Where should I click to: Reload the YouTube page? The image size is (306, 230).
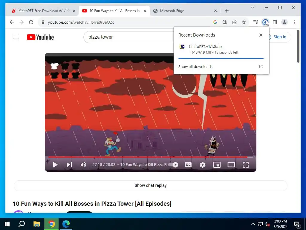31,22
